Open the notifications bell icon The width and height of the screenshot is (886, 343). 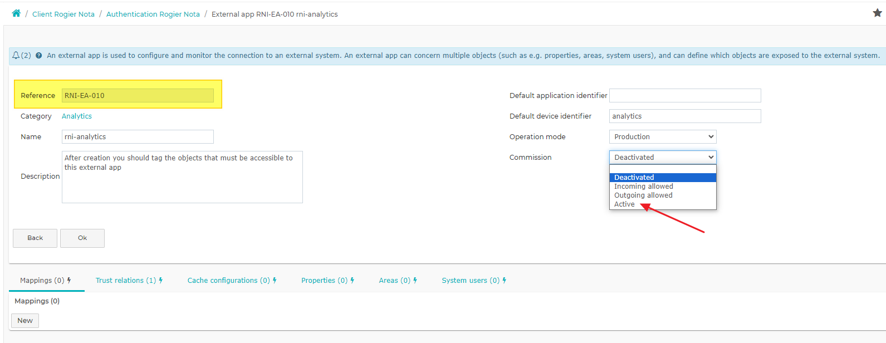coord(16,56)
